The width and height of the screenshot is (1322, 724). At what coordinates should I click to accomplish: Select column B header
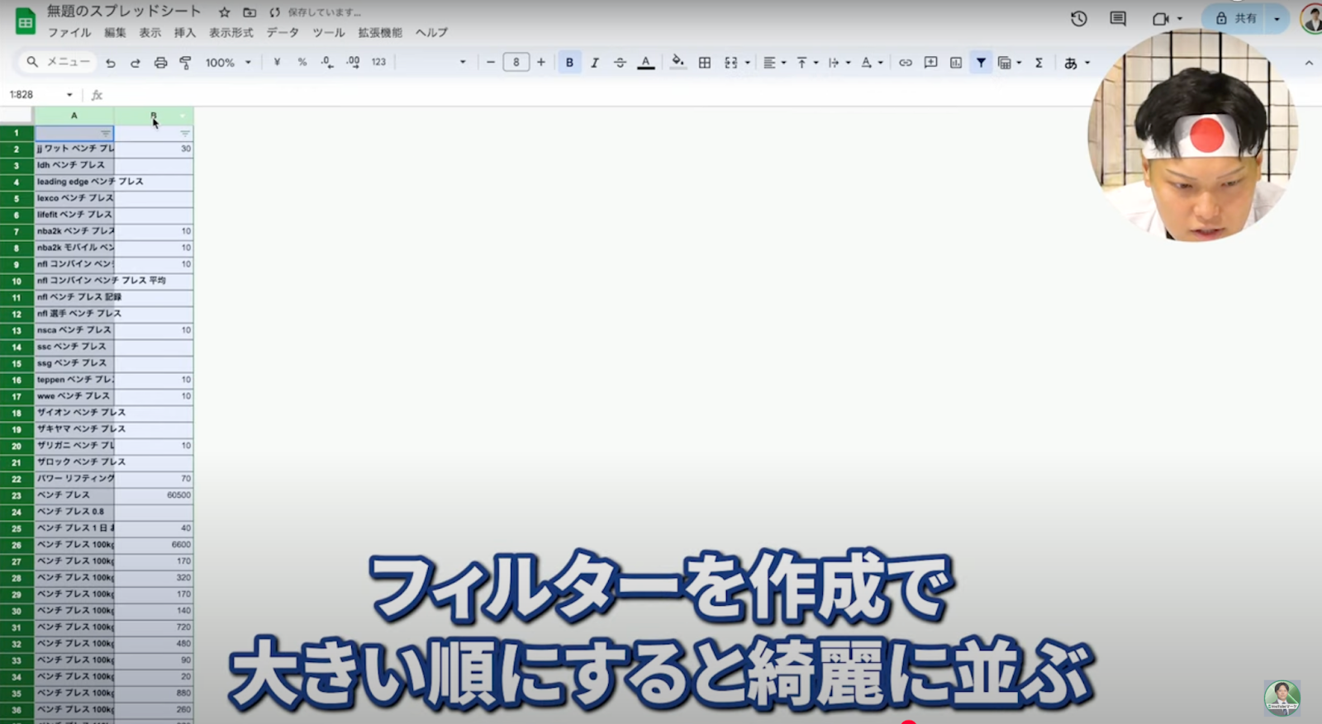(x=154, y=116)
